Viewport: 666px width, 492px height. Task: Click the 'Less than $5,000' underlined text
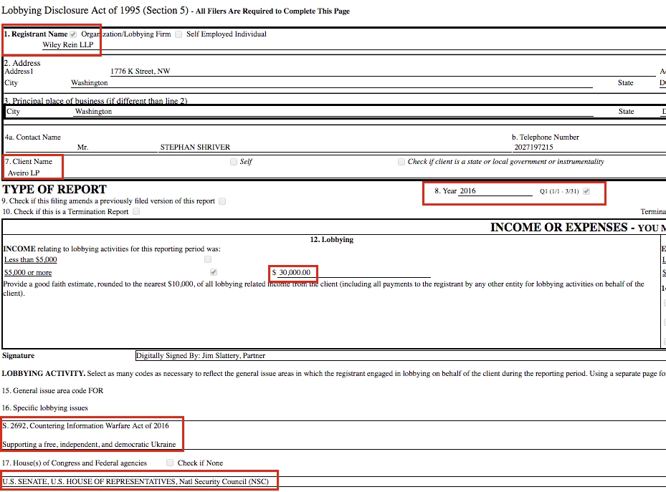pos(30,260)
